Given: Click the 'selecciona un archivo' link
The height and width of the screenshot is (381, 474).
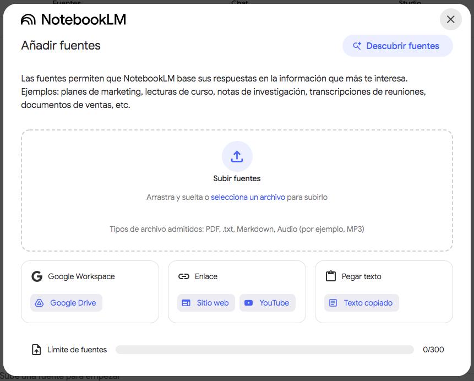Looking at the screenshot, I should [x=248, y=197].
